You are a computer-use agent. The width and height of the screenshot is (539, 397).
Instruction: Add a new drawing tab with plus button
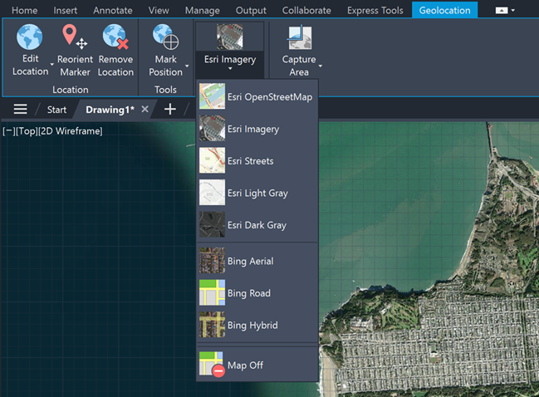(170, 110)
